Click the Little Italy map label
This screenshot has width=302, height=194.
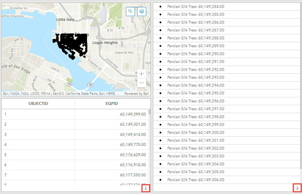click(x=65, y=20)
